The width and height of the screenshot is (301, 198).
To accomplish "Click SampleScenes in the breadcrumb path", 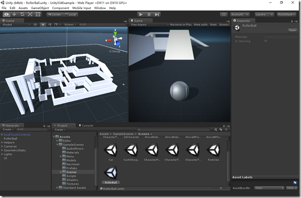I will coord(123,134).
